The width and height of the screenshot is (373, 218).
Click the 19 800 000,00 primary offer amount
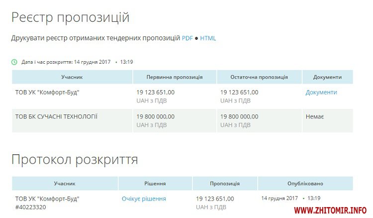click(155, 116)
